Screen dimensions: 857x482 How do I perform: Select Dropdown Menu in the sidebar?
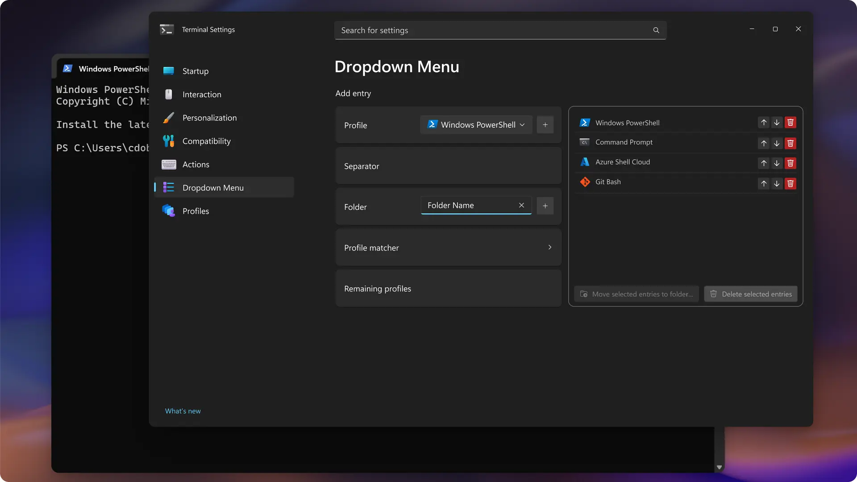click(213, 187)
